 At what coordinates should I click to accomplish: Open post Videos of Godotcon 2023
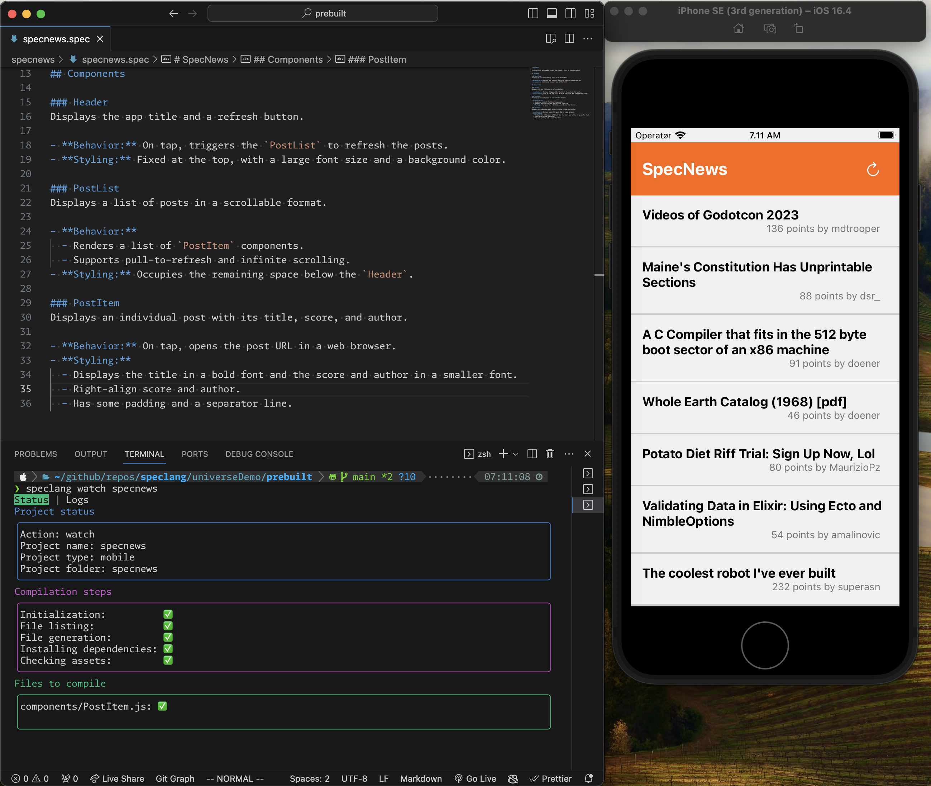[764, 221]
